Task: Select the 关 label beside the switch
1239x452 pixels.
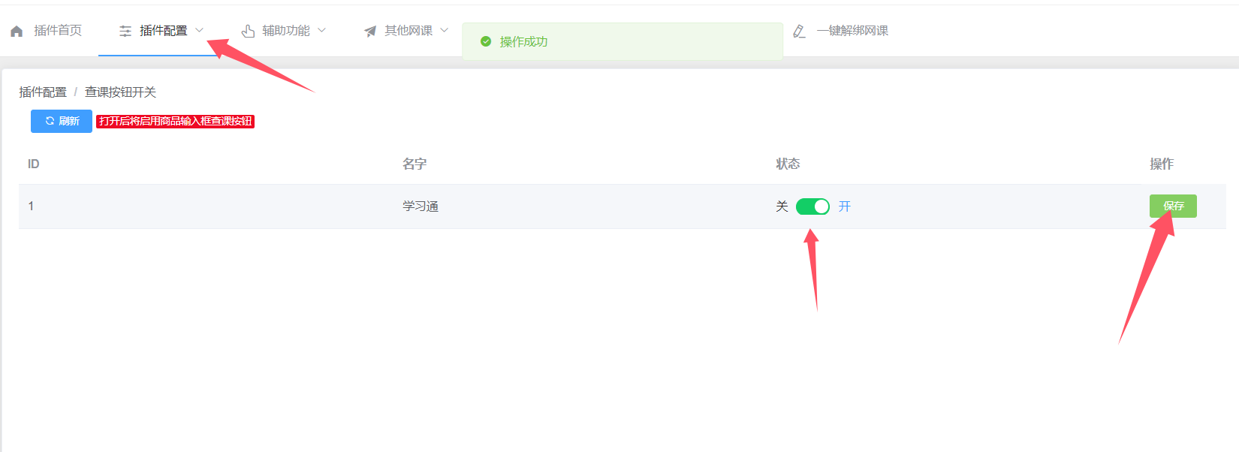Action: coord(782,206)
